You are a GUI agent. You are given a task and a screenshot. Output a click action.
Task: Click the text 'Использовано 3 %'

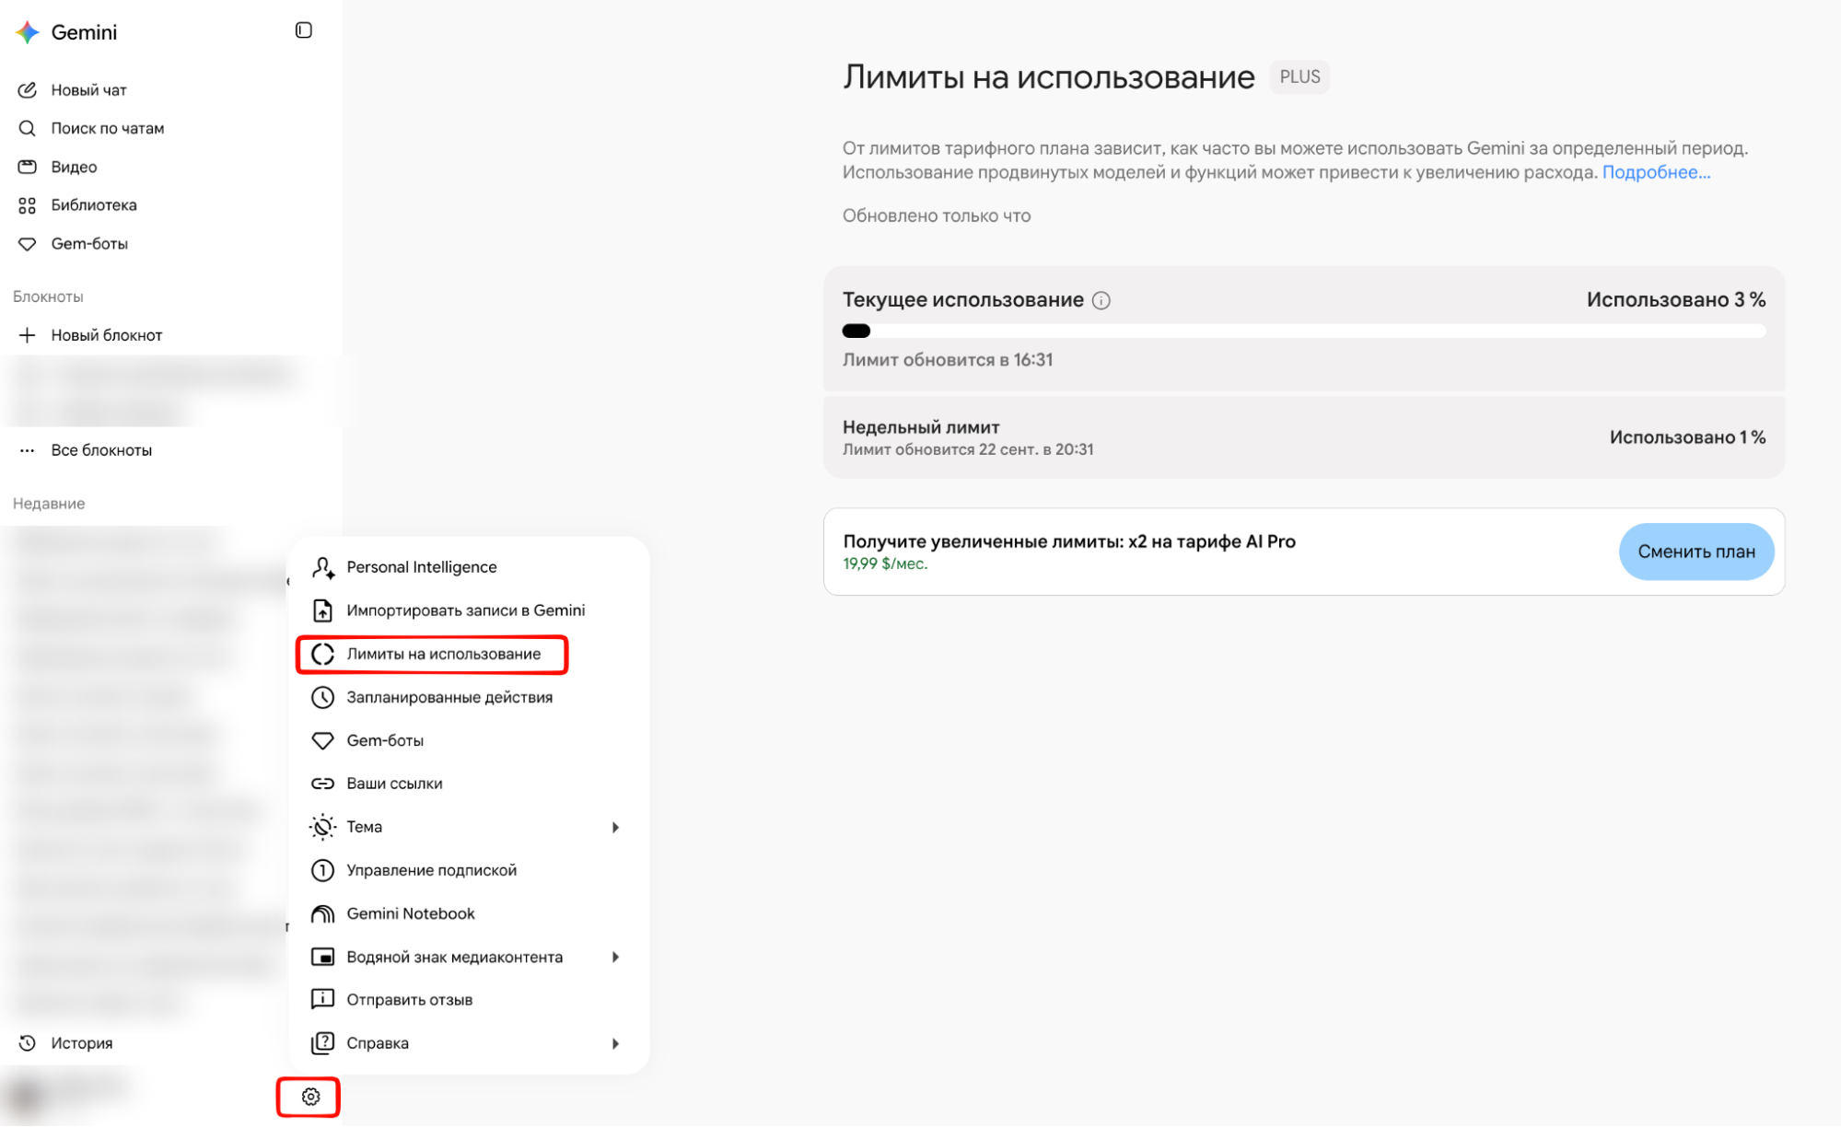click(x=1675, y=300)
